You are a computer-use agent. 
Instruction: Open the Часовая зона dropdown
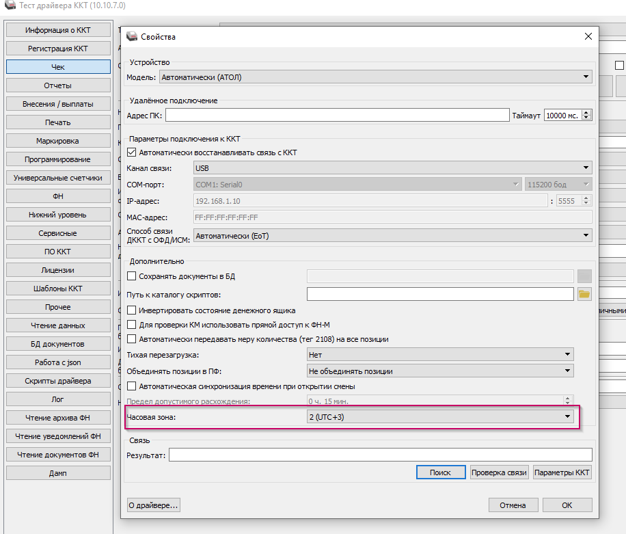point(440,416)
